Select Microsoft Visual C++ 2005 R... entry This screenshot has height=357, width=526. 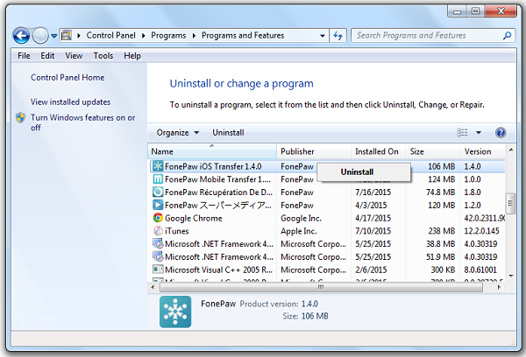pyautogui.click(x=218, y=269)
